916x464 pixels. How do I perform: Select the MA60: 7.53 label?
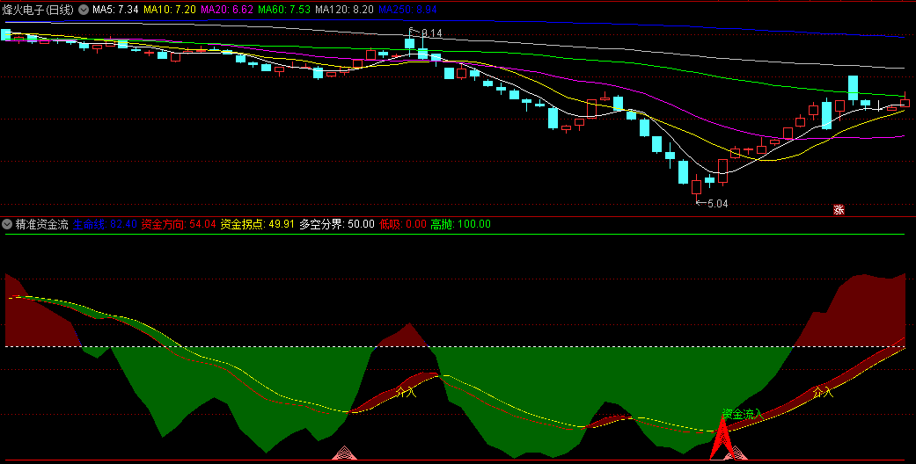click(284, 10)
